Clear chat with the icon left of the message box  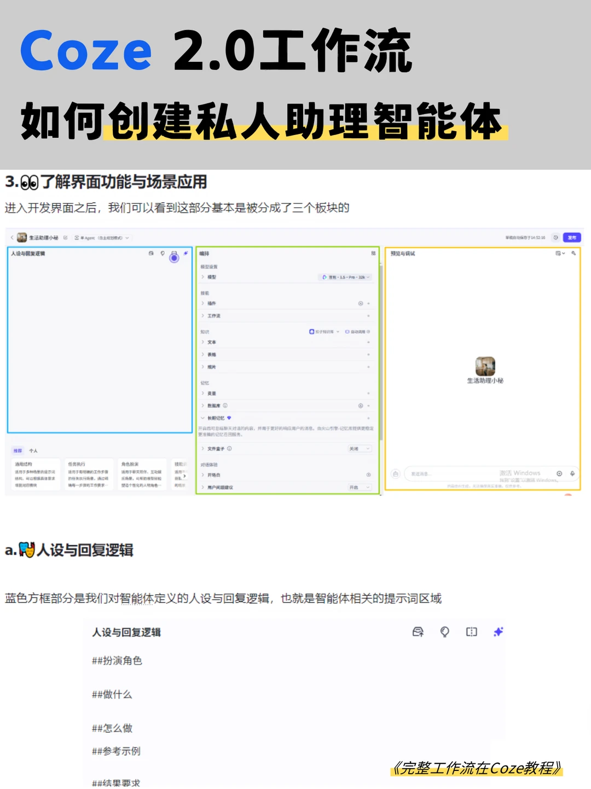pyautogui.click(x=396, y=474)
